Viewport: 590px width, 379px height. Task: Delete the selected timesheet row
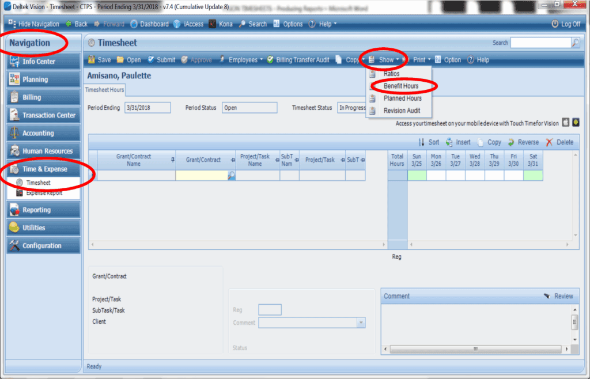click(x=559, y=142)
